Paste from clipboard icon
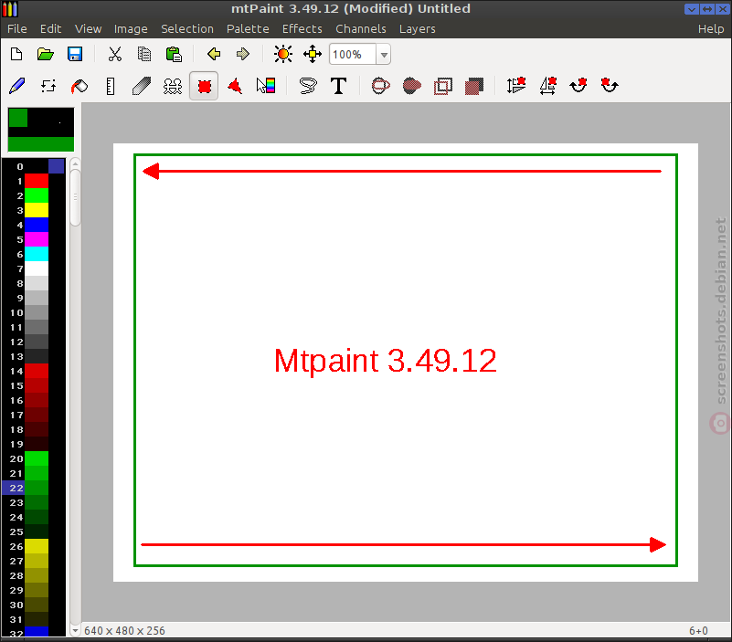Image resolution: width=732 pixels, height=642 pixels. point(174,54)
